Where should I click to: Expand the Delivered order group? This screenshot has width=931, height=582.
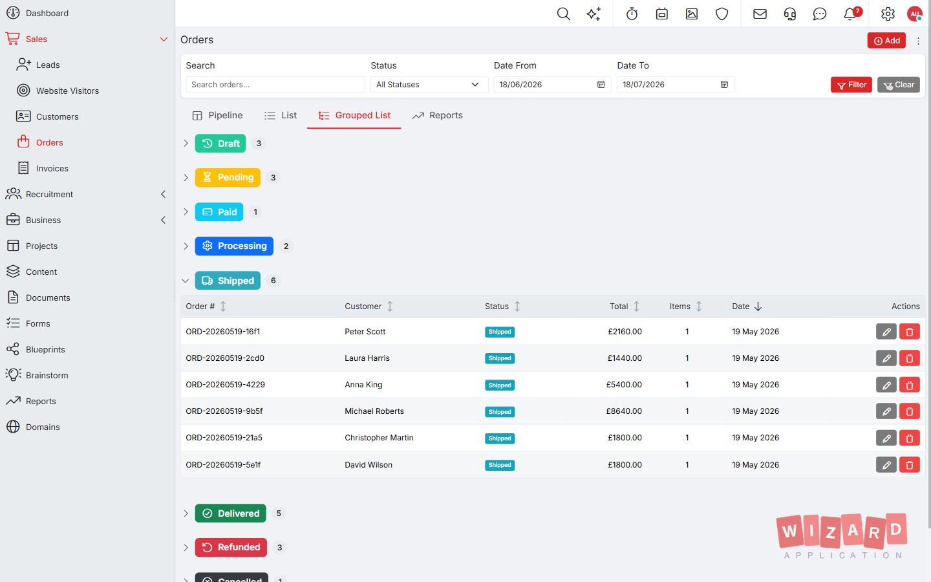point(186,513)
